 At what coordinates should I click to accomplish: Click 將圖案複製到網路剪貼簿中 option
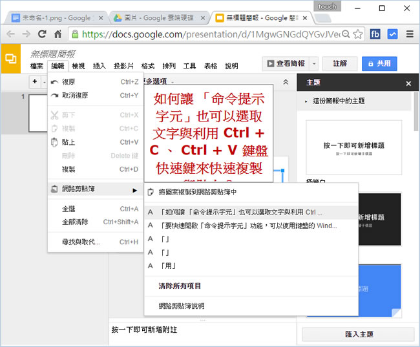pyautogui.click(x=197, y=192)
